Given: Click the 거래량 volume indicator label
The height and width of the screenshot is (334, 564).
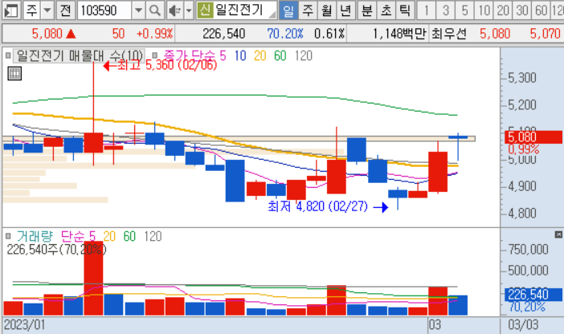Looking at the screenshot, I should coord(35,236).
